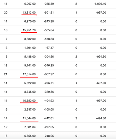Image resolution: width=116 pixels, height=139 pixels.
Task: Select the cell showing -501.51
Action: 49,13
